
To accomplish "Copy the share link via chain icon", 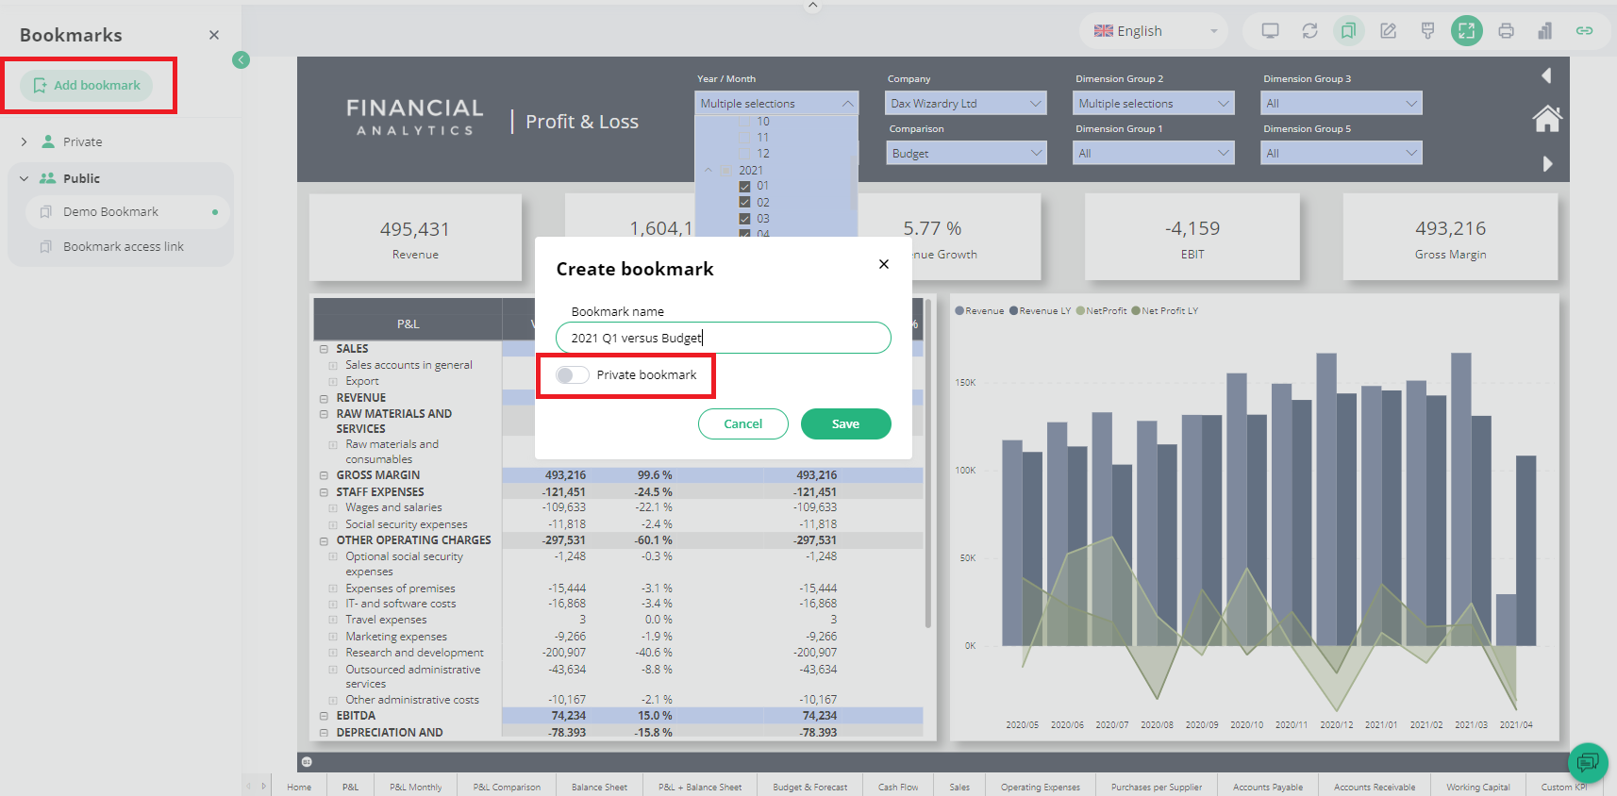I will [1584, 31].
